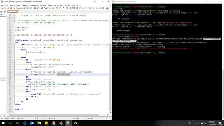Click the Copy toolbar icon
The image size is (224, 126).
coord(28,8)
